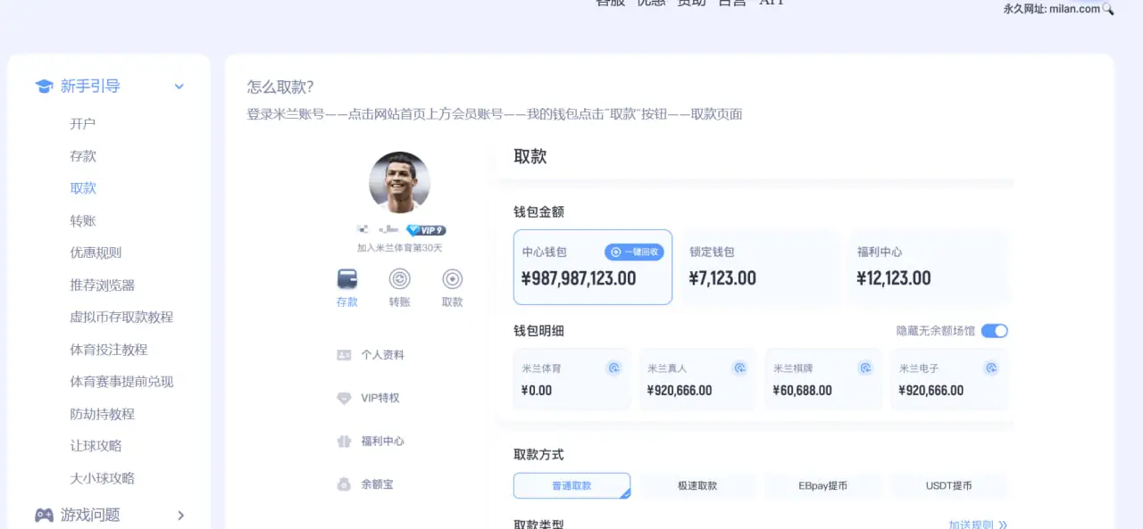Image resolution: width=1143 pixels, height=529 pixels.
Task: Click the ¥987,987,123.00 balance amount
Action: (x=579, y=278)
